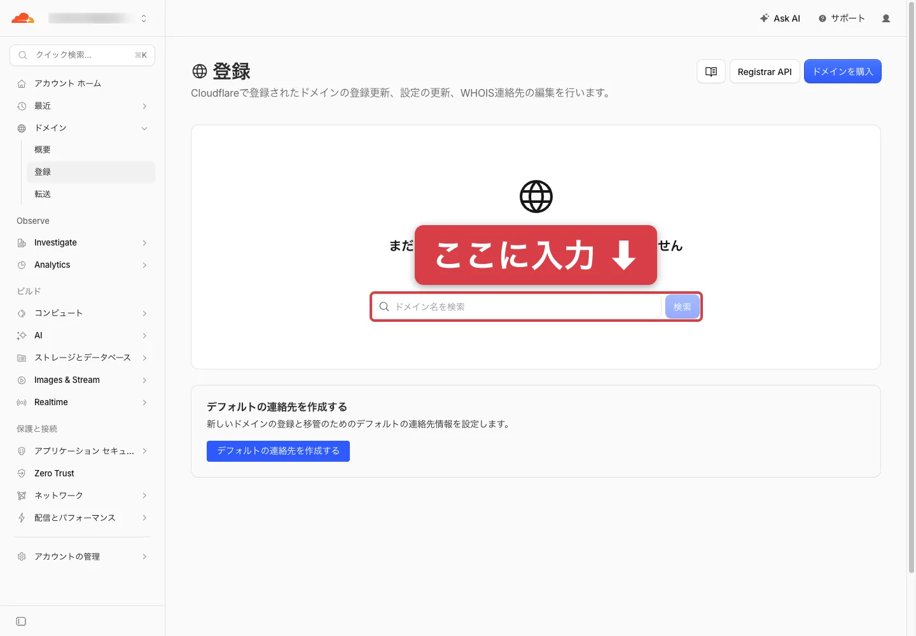Expand the Realtime chevron
916x636 pixels.
coord(144,403)
